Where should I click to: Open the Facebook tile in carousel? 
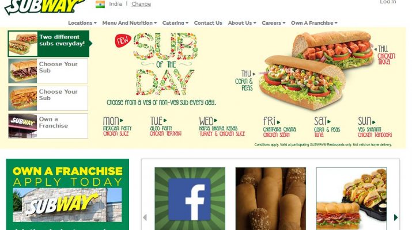click(x=190, y=198)
